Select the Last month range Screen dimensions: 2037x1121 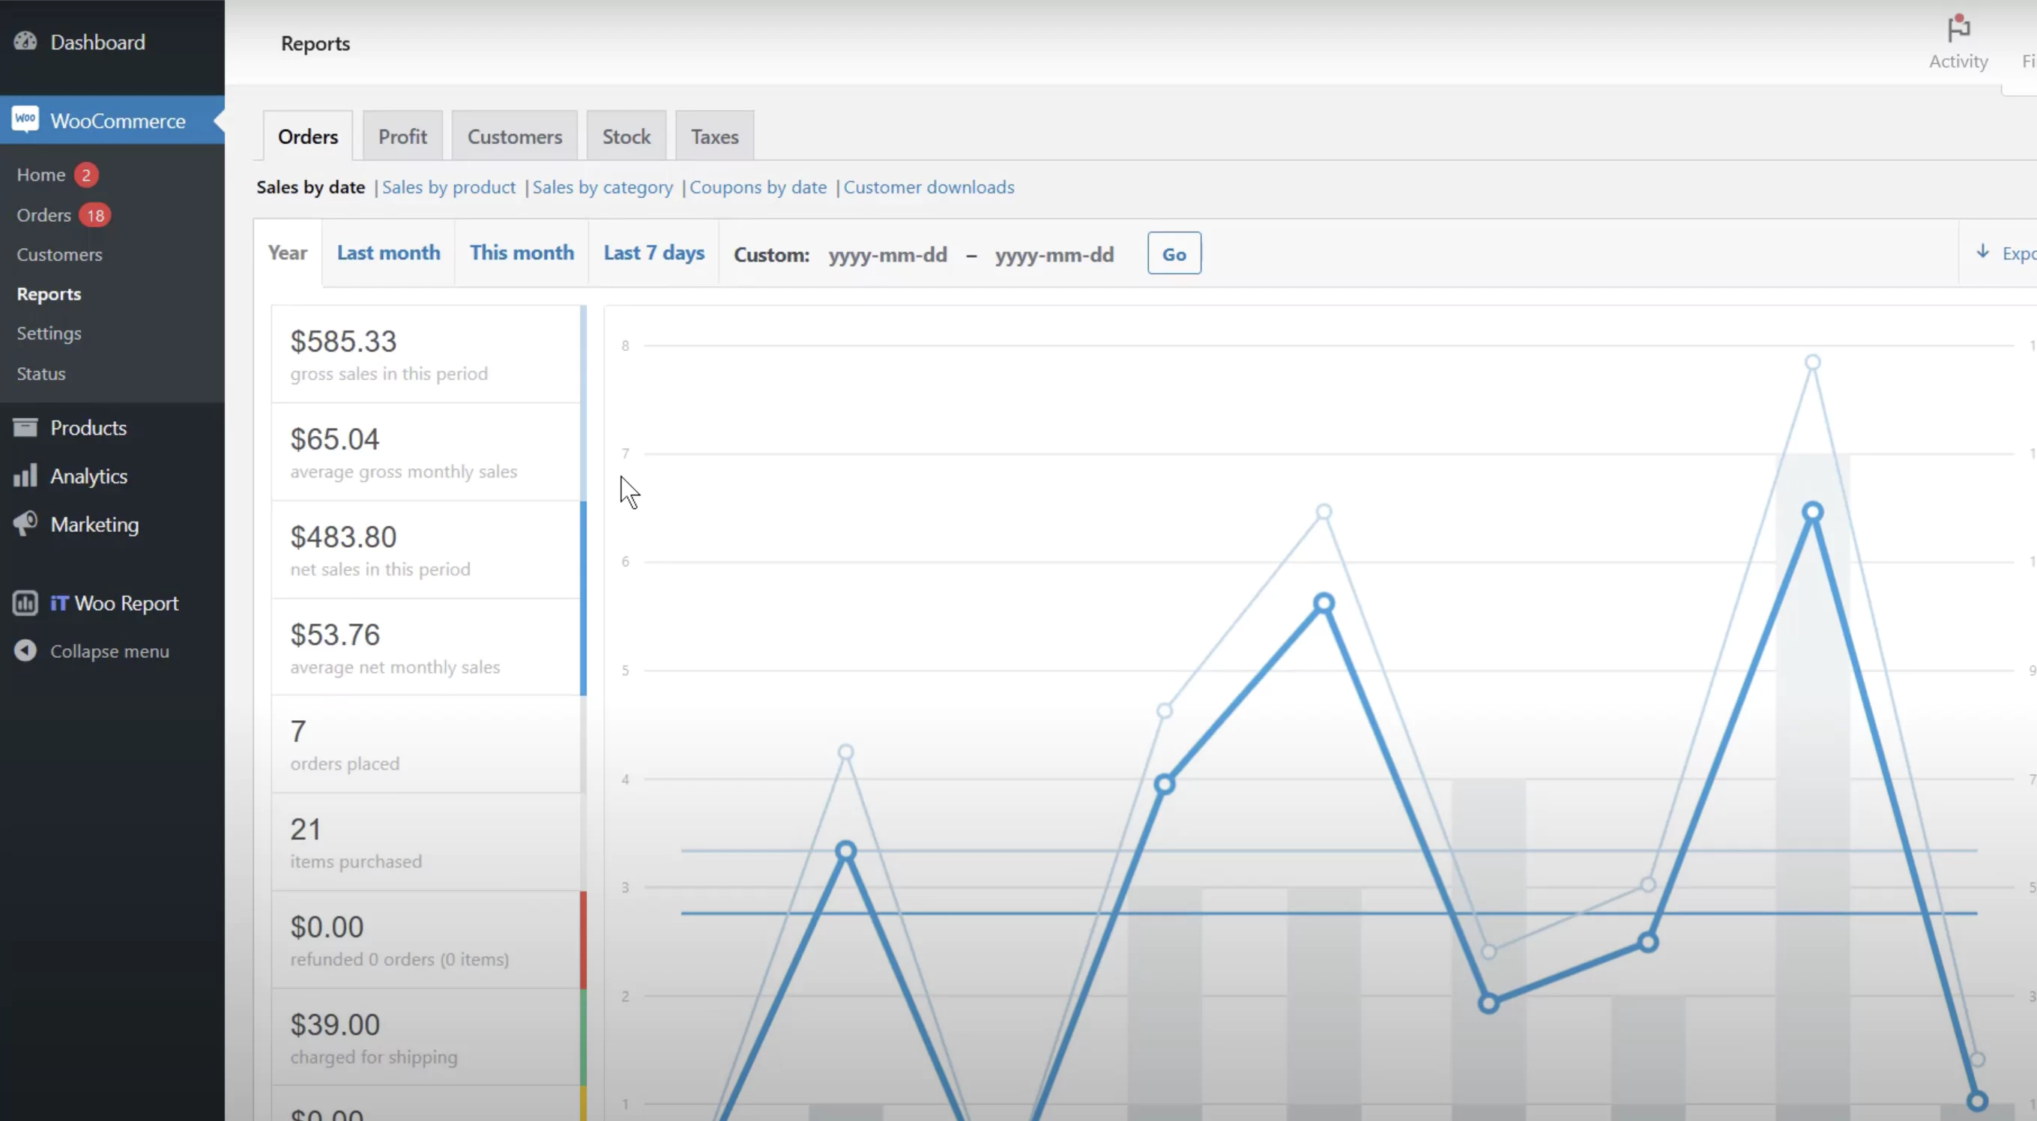click(388, 253)
